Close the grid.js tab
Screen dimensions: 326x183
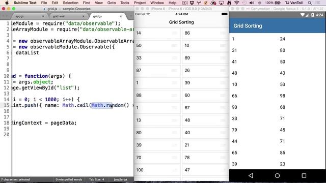121,16
